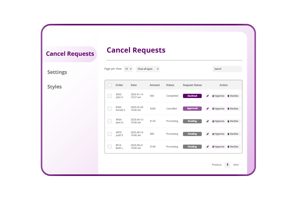Screen dimensions: 297x200
Task: Decline the cancel request for order #504
Action: pos(233,121)
